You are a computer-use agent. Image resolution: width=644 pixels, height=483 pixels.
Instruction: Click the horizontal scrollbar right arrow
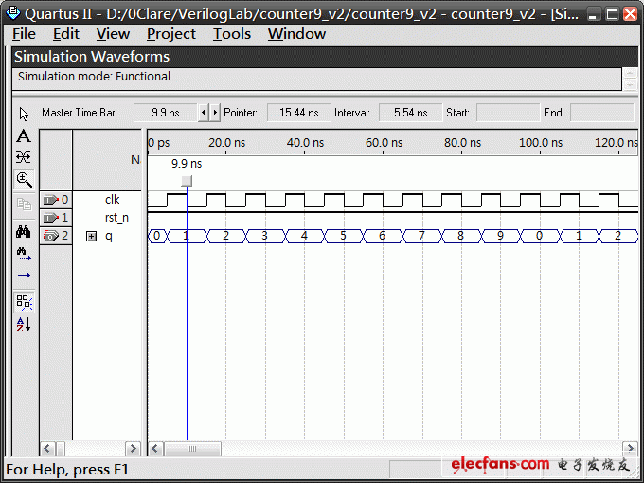(628, 448)
